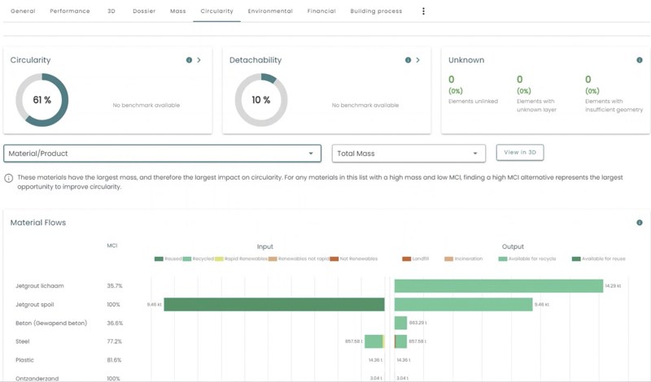Click the Jetgrout spoil reused input bar

pos(273,304)
